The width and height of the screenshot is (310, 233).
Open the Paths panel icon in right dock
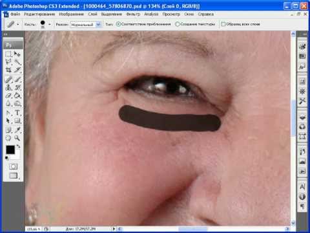coord(302,136)
